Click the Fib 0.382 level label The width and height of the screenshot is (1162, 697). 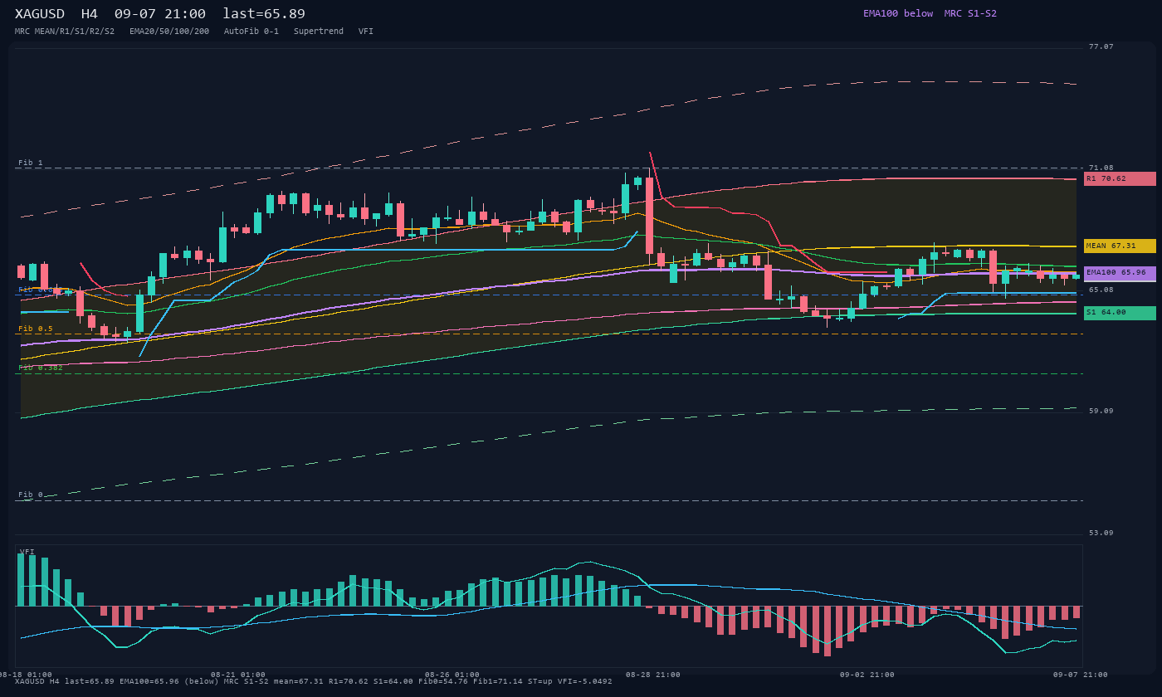41,368
